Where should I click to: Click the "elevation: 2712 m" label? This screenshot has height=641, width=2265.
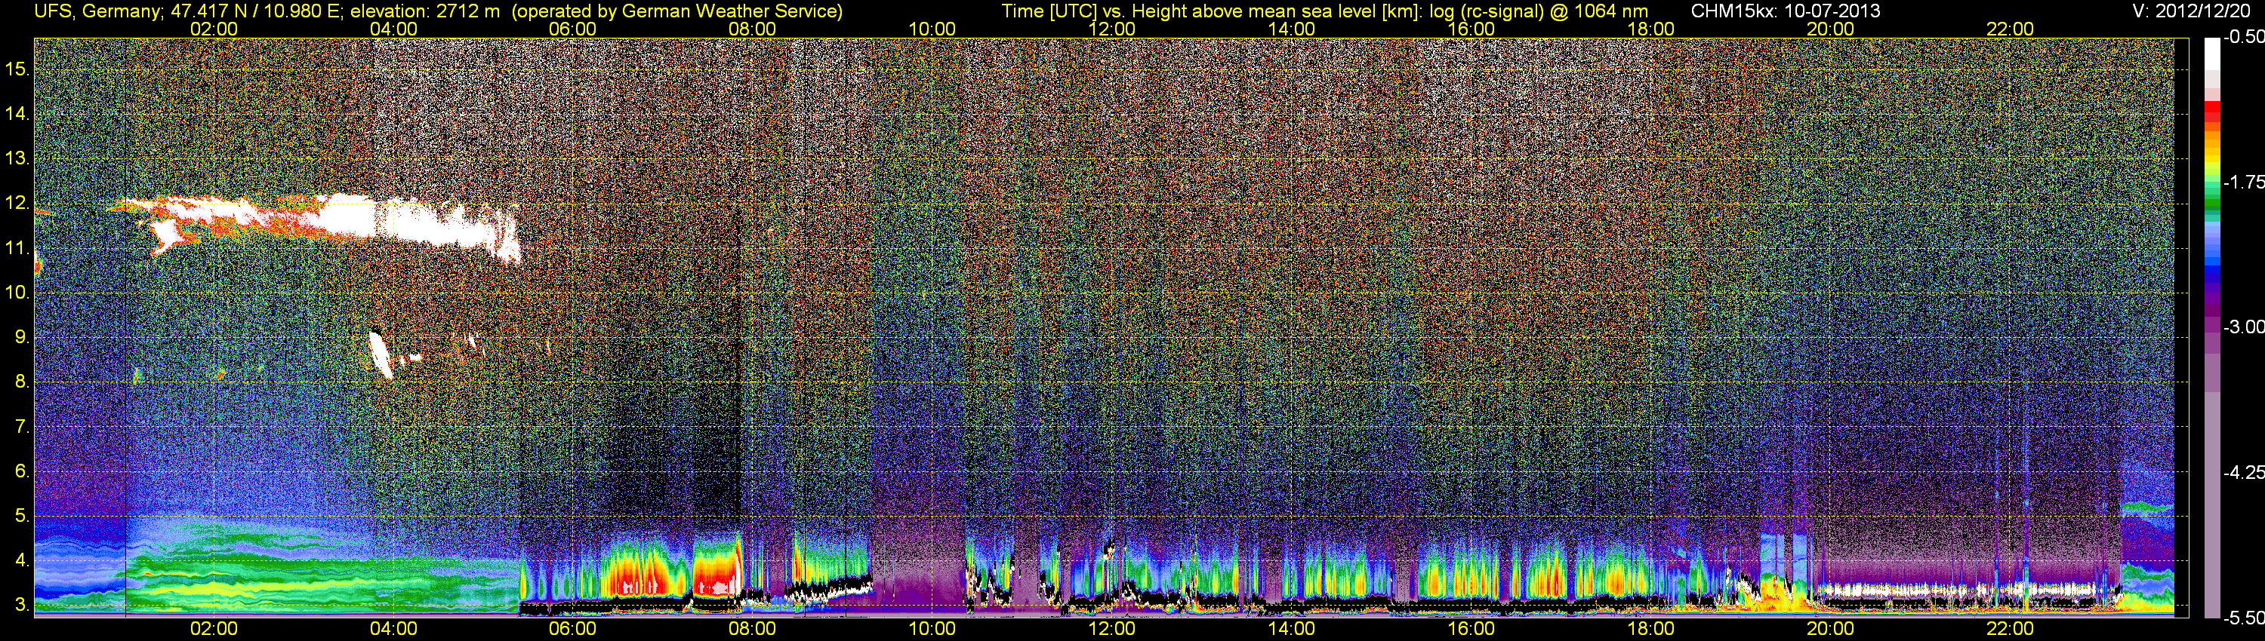coord(424,11)
